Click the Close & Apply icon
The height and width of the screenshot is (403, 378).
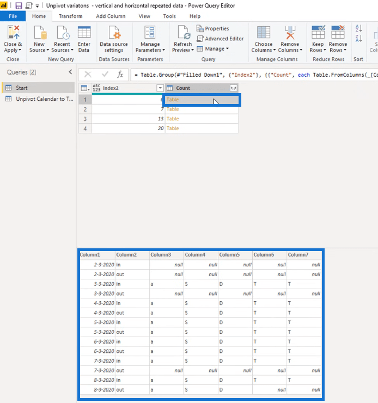(x=13, y=32)
